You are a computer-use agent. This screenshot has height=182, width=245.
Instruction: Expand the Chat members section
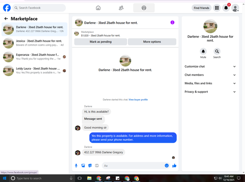click(x=210, y=75)
